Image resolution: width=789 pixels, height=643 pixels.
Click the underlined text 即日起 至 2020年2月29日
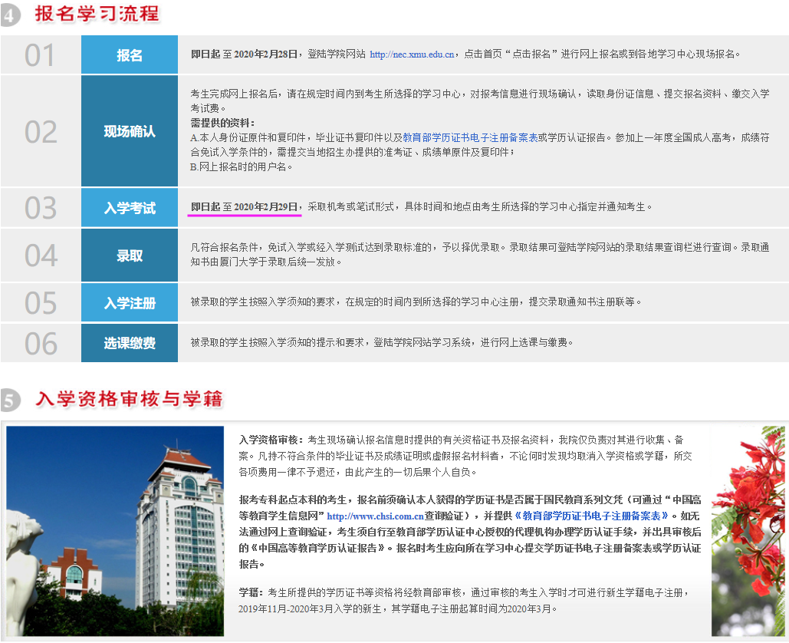click(244, 206)
